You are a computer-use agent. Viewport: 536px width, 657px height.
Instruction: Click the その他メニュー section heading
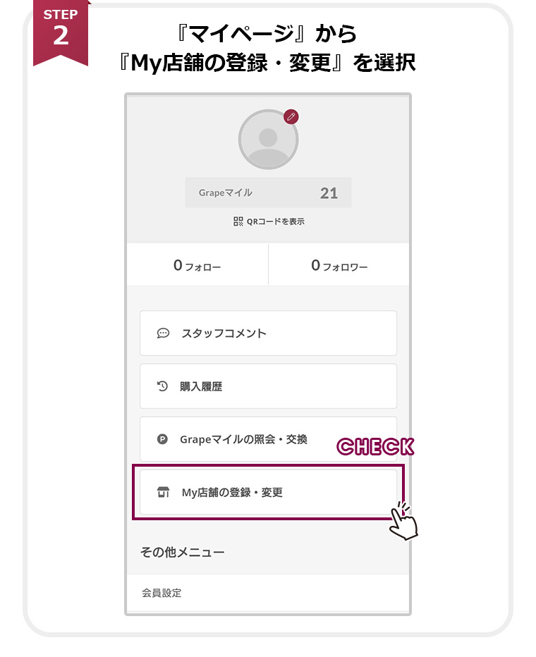pos(183,552)
